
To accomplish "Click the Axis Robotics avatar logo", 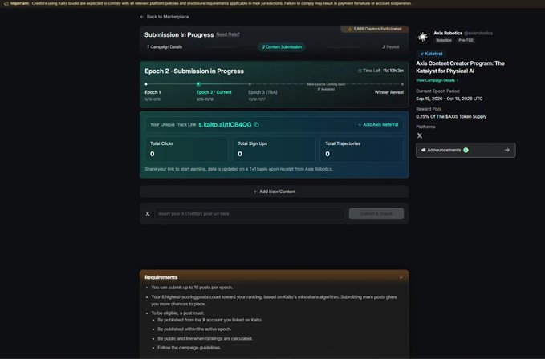I will 423,37.
